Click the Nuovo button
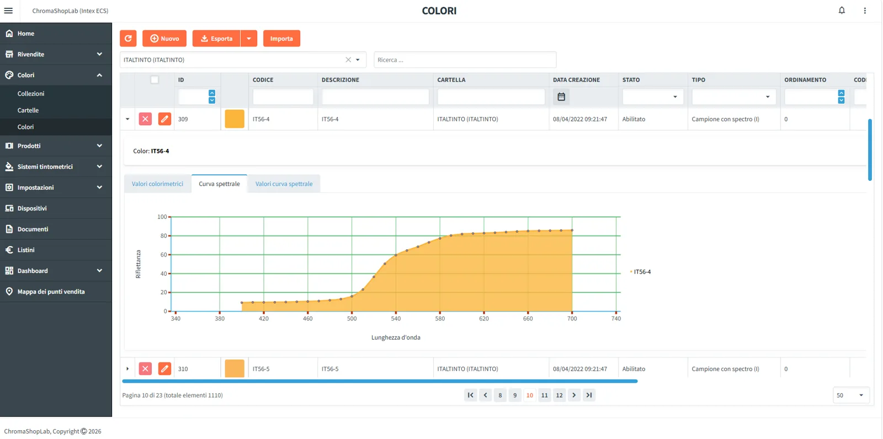The image size is (883, 439). click(x=164, y=39)
